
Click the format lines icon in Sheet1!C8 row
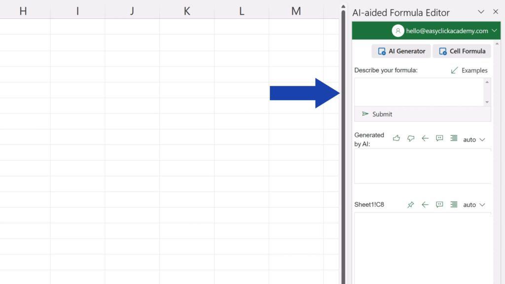pyautogui.click(x=454, y=205)
